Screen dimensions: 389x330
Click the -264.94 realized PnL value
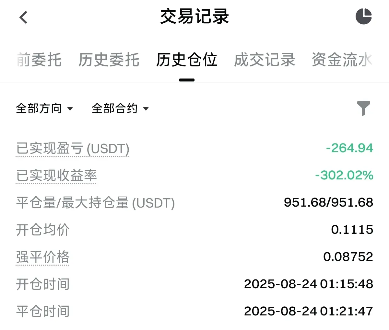[x=349, y=148]
